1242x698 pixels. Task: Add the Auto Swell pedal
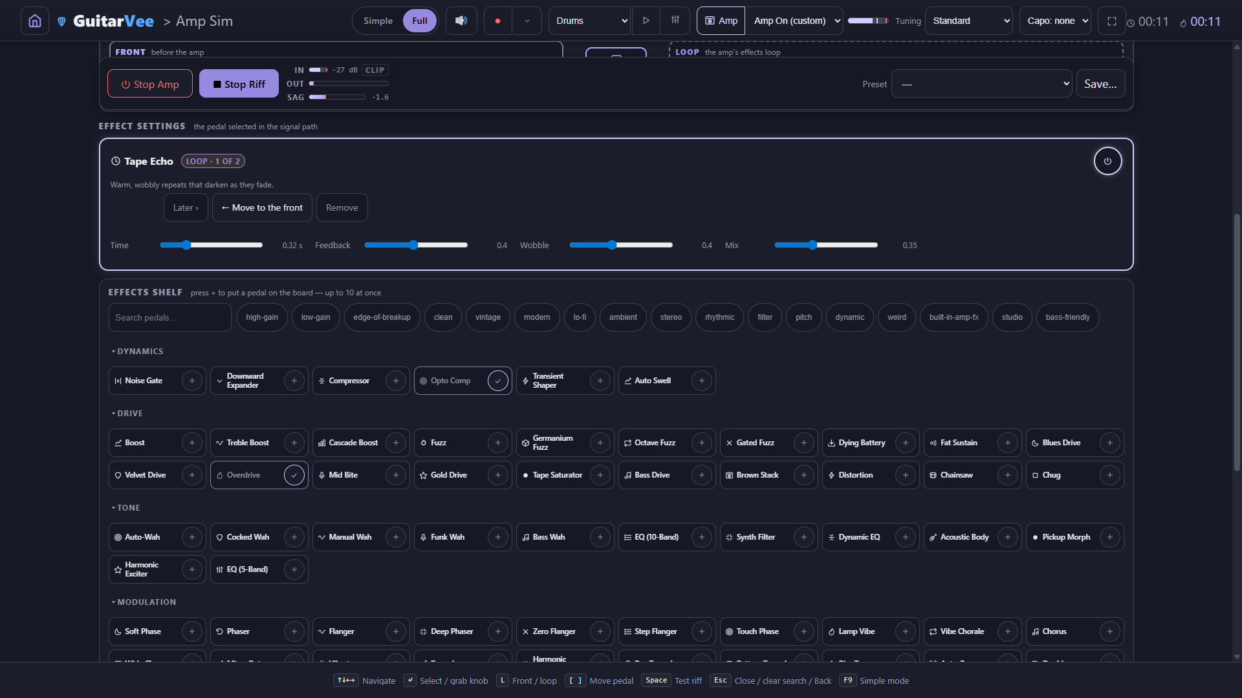tap(702, 381)
